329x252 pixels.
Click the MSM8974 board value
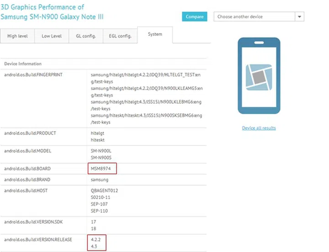101,168
